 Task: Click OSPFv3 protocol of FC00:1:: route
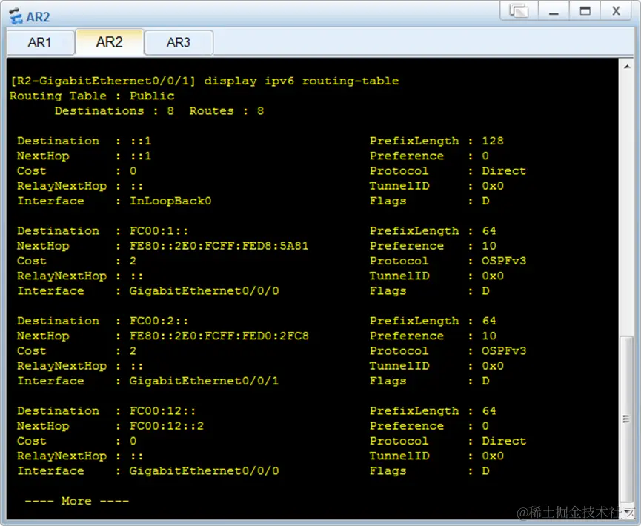[x=504, y=261]
